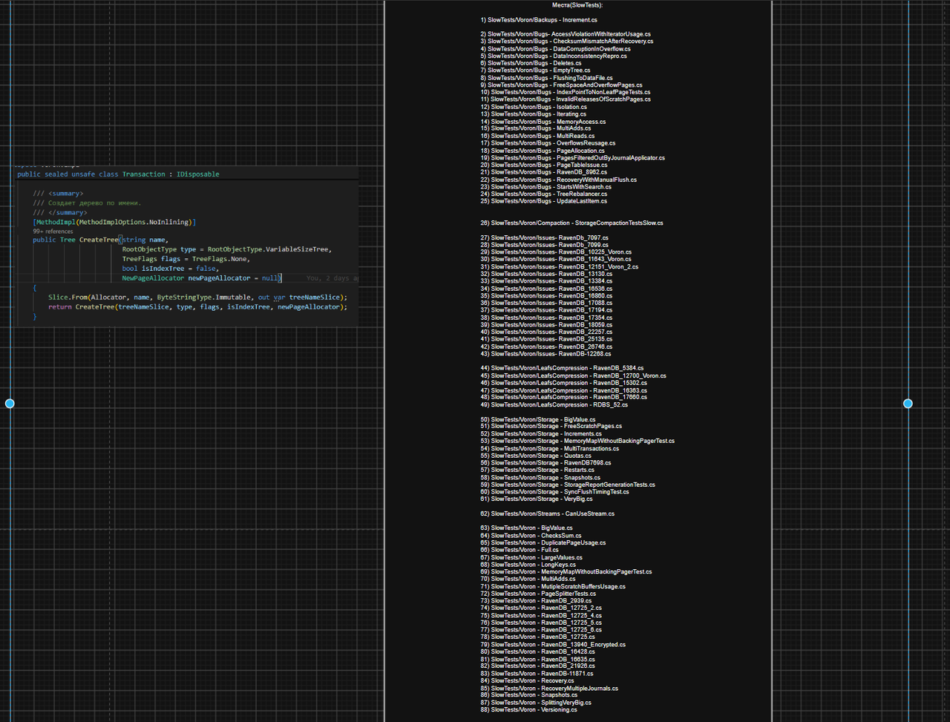Select 'RavenDB_13940_Encrypted.cs' row
The width and height of the screenshot is (950, 722).
pos(553,645)
